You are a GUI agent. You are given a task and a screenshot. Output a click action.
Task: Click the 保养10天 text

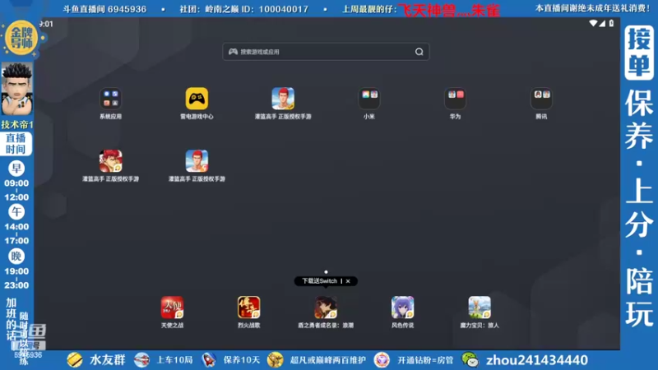[x=242, y=360]
